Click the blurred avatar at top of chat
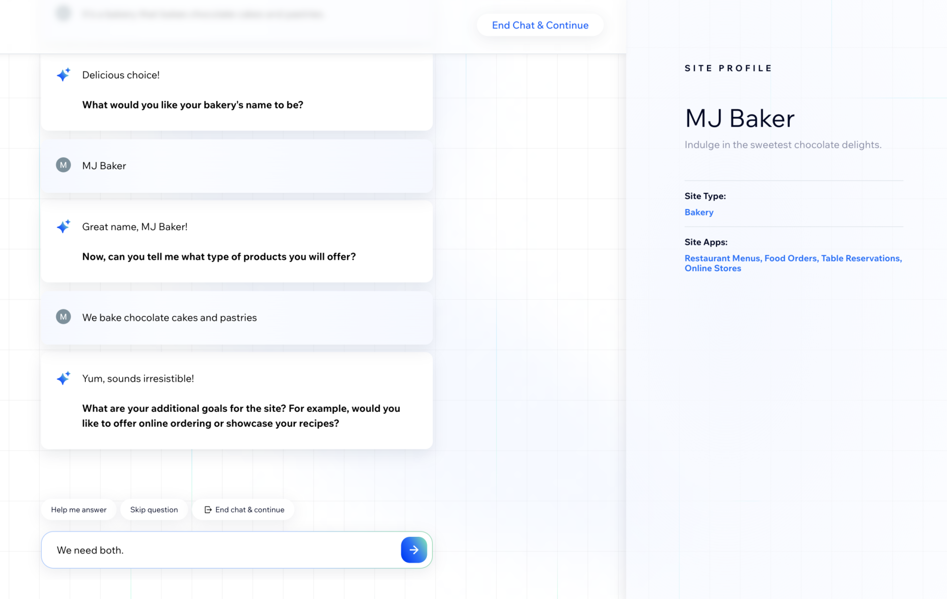Screen dimensions: 947x599 63,13
